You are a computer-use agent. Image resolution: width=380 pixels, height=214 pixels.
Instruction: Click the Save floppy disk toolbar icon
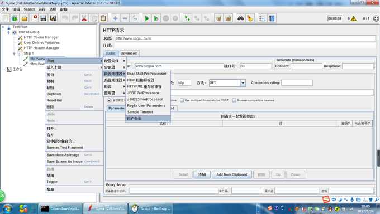tap(44, 18)
